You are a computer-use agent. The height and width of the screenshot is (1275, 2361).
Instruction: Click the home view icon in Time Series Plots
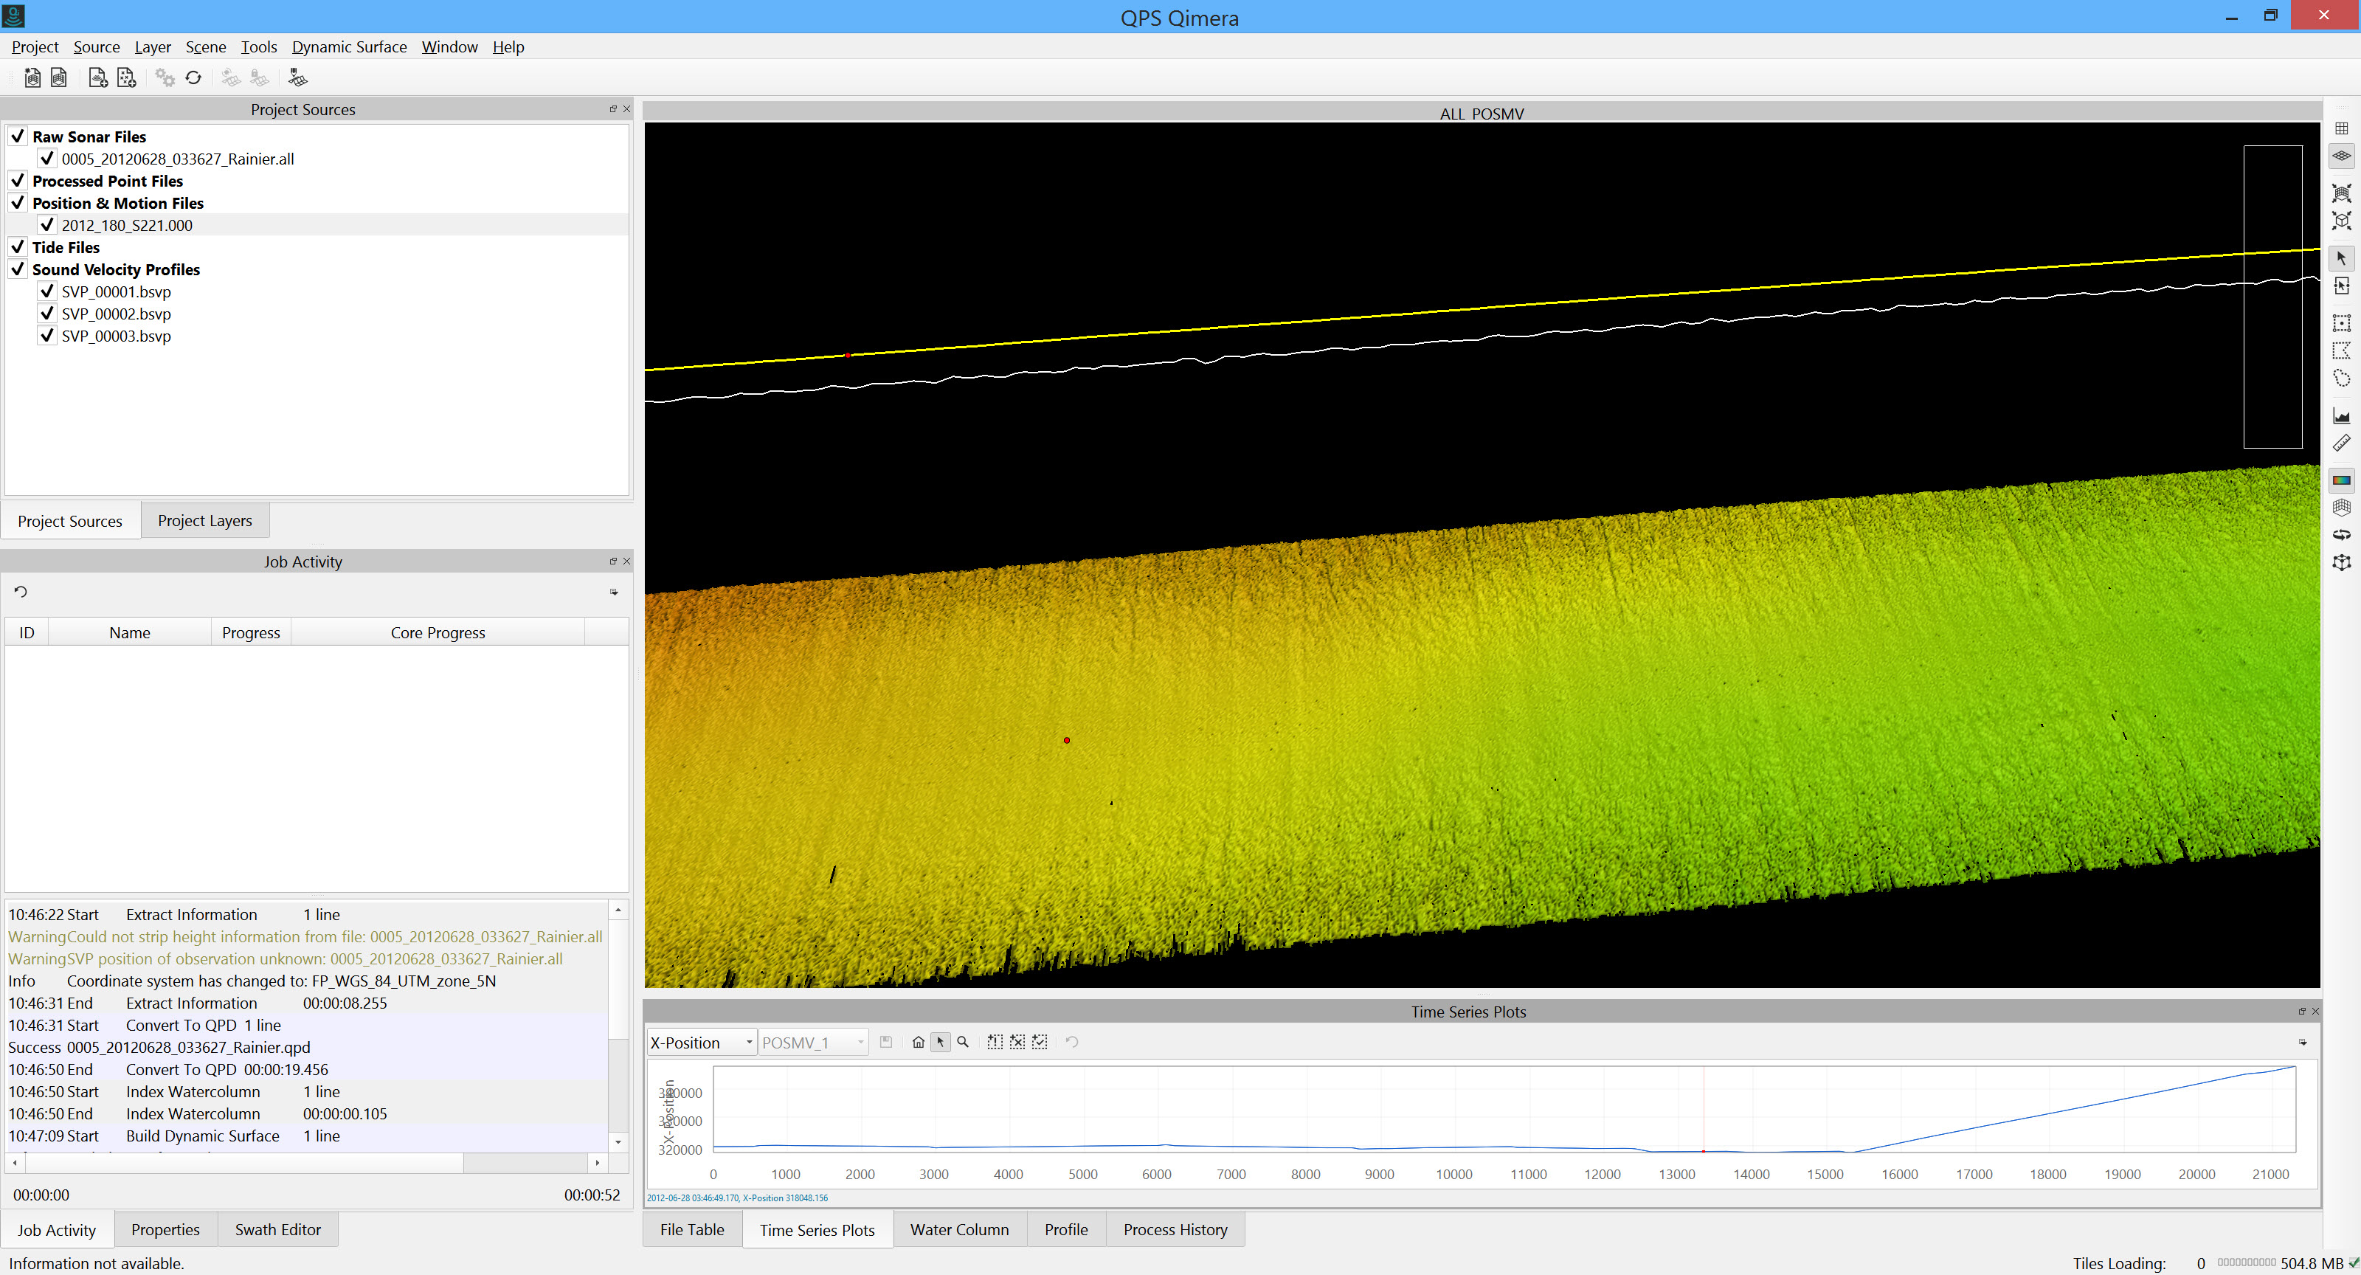click(917, 1042)
